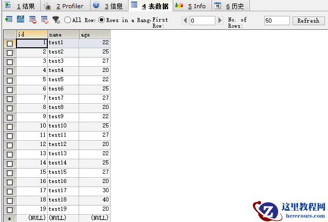
Task: Click the cancel changes table icon
Action: point(45,20)
